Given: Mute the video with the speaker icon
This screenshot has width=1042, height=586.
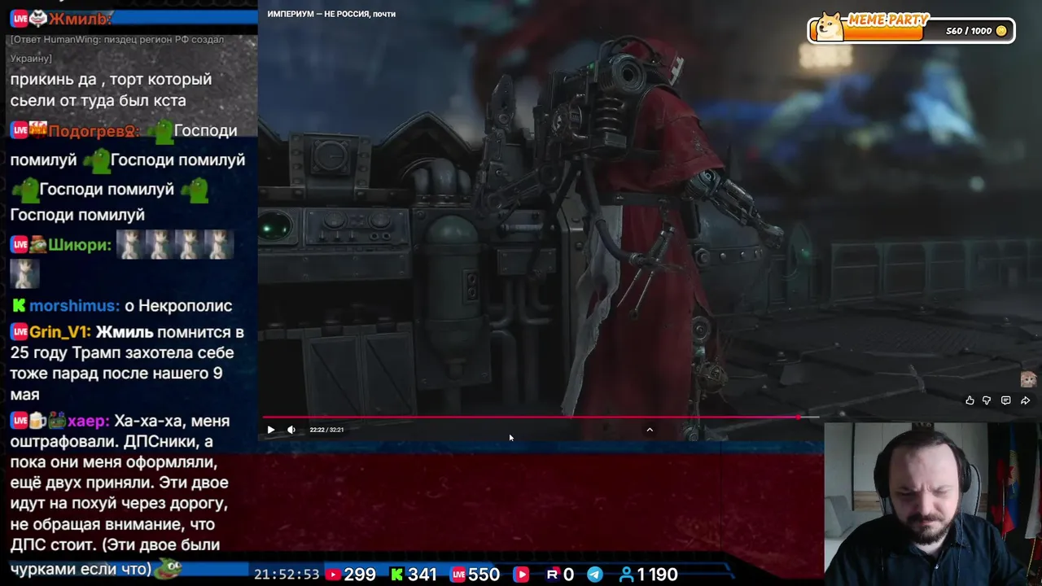Looking at the screenshot, I should click(291, 430).
